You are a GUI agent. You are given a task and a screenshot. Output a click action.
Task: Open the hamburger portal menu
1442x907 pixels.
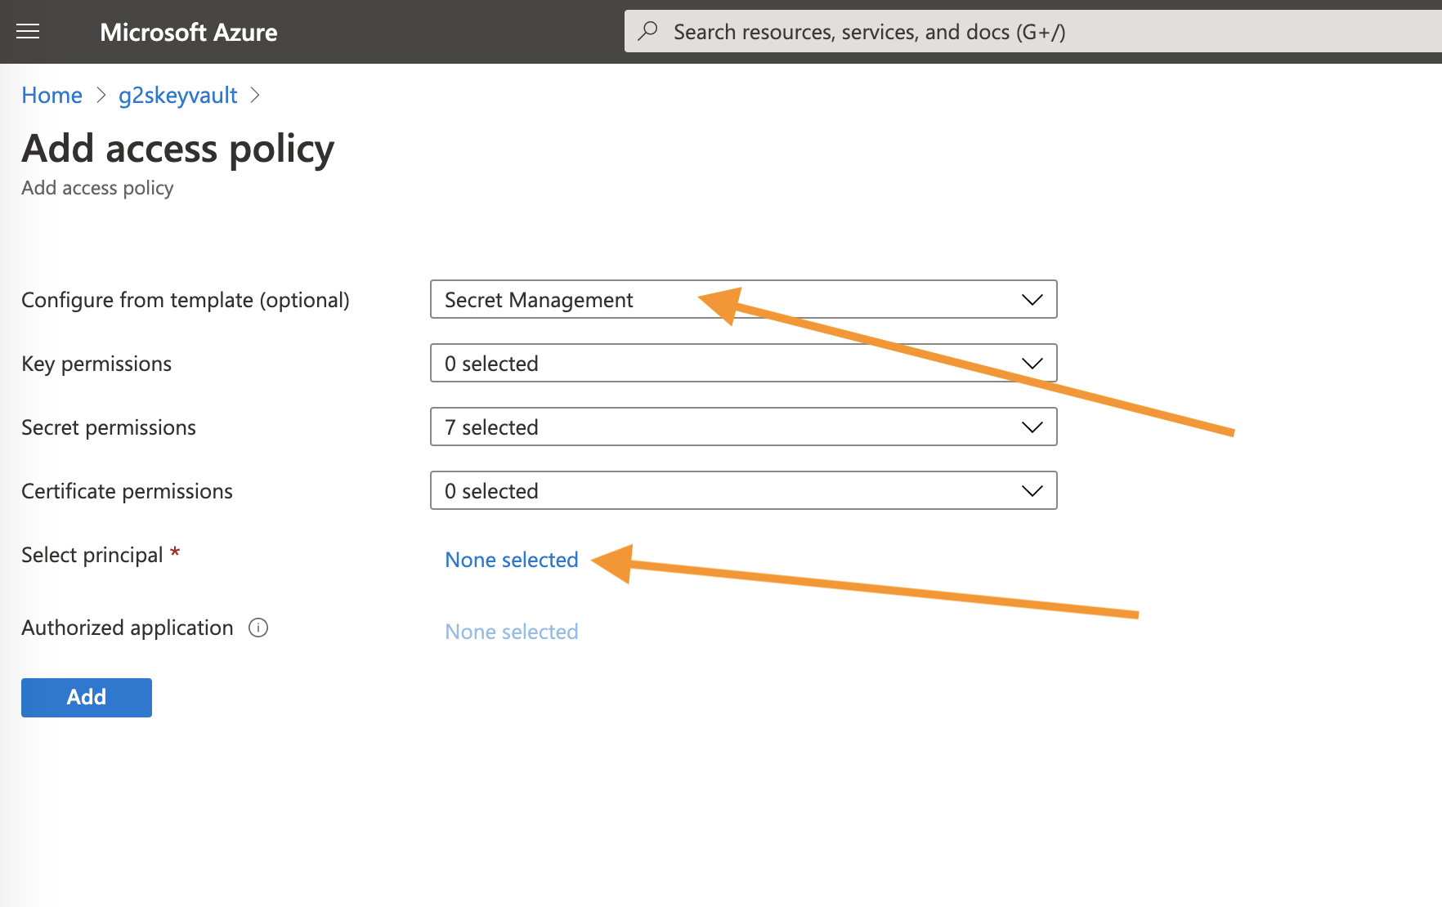(28, 32)
